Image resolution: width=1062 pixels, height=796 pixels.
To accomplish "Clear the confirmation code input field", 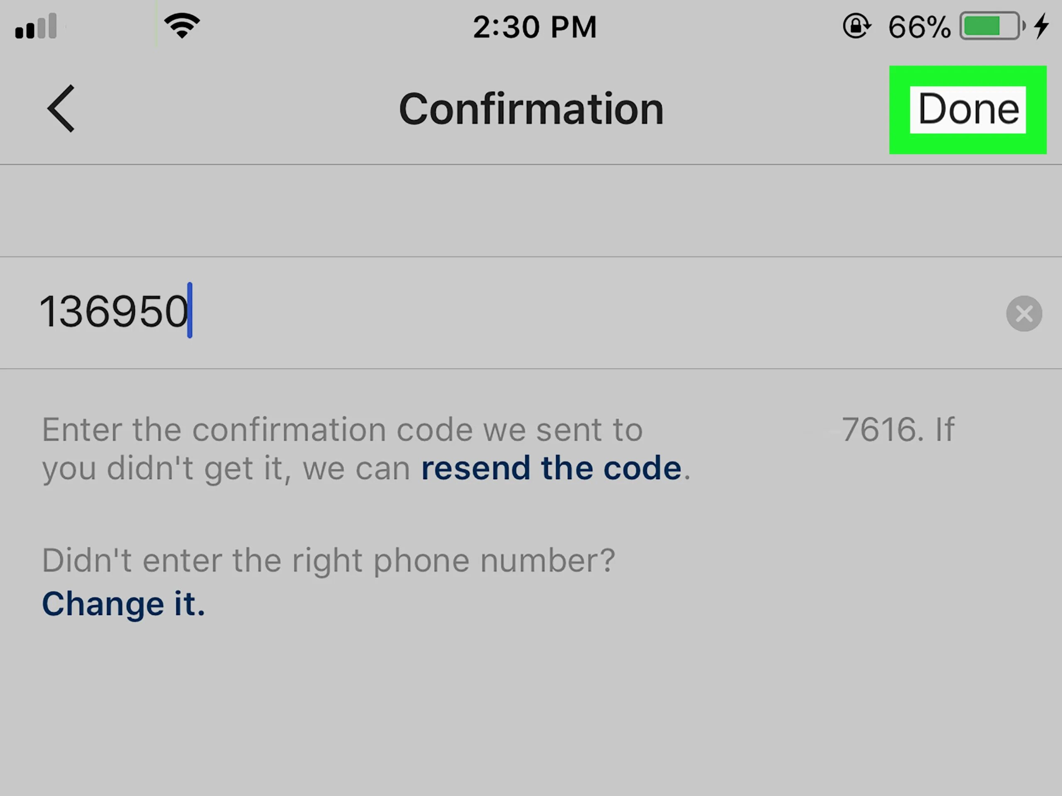I will (1024, 313).
